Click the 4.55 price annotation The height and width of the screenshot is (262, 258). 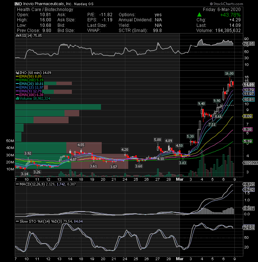[81, 145]
